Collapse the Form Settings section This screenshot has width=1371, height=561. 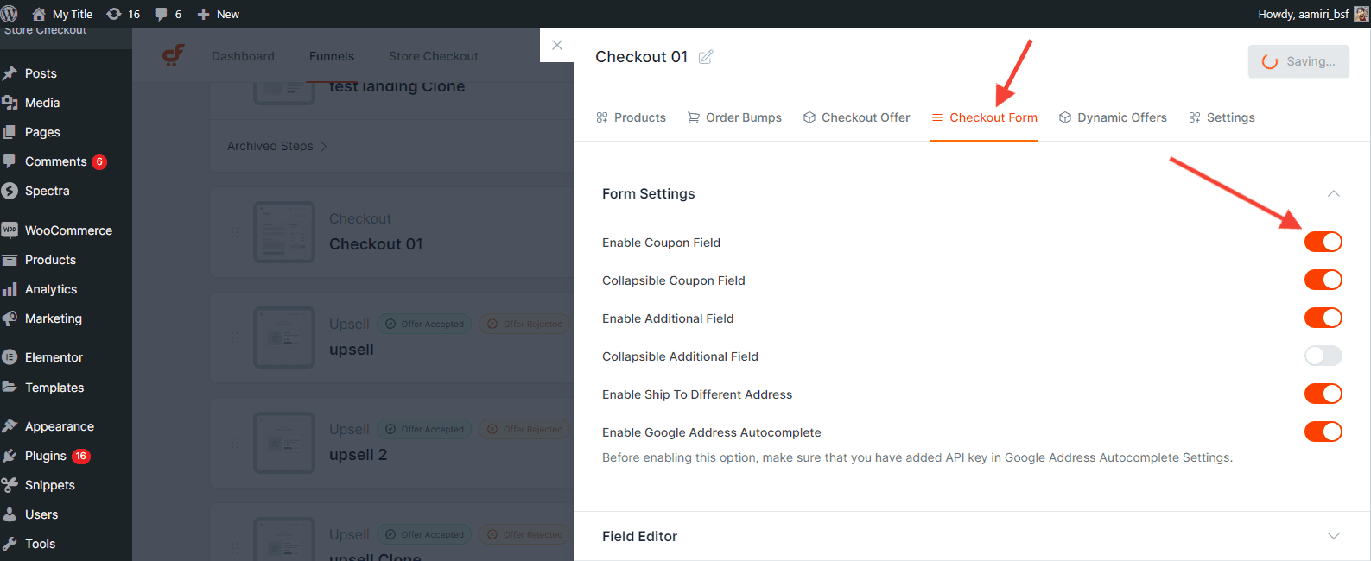point(1333,194)
